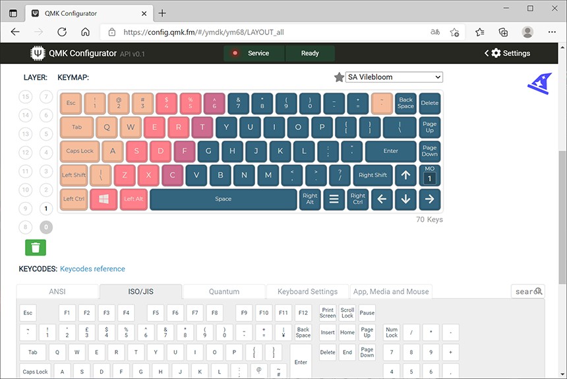Select the QMK Configurator browser tab
The height and width of the screenshot is (379, 567).
click(x=88, y=13)
